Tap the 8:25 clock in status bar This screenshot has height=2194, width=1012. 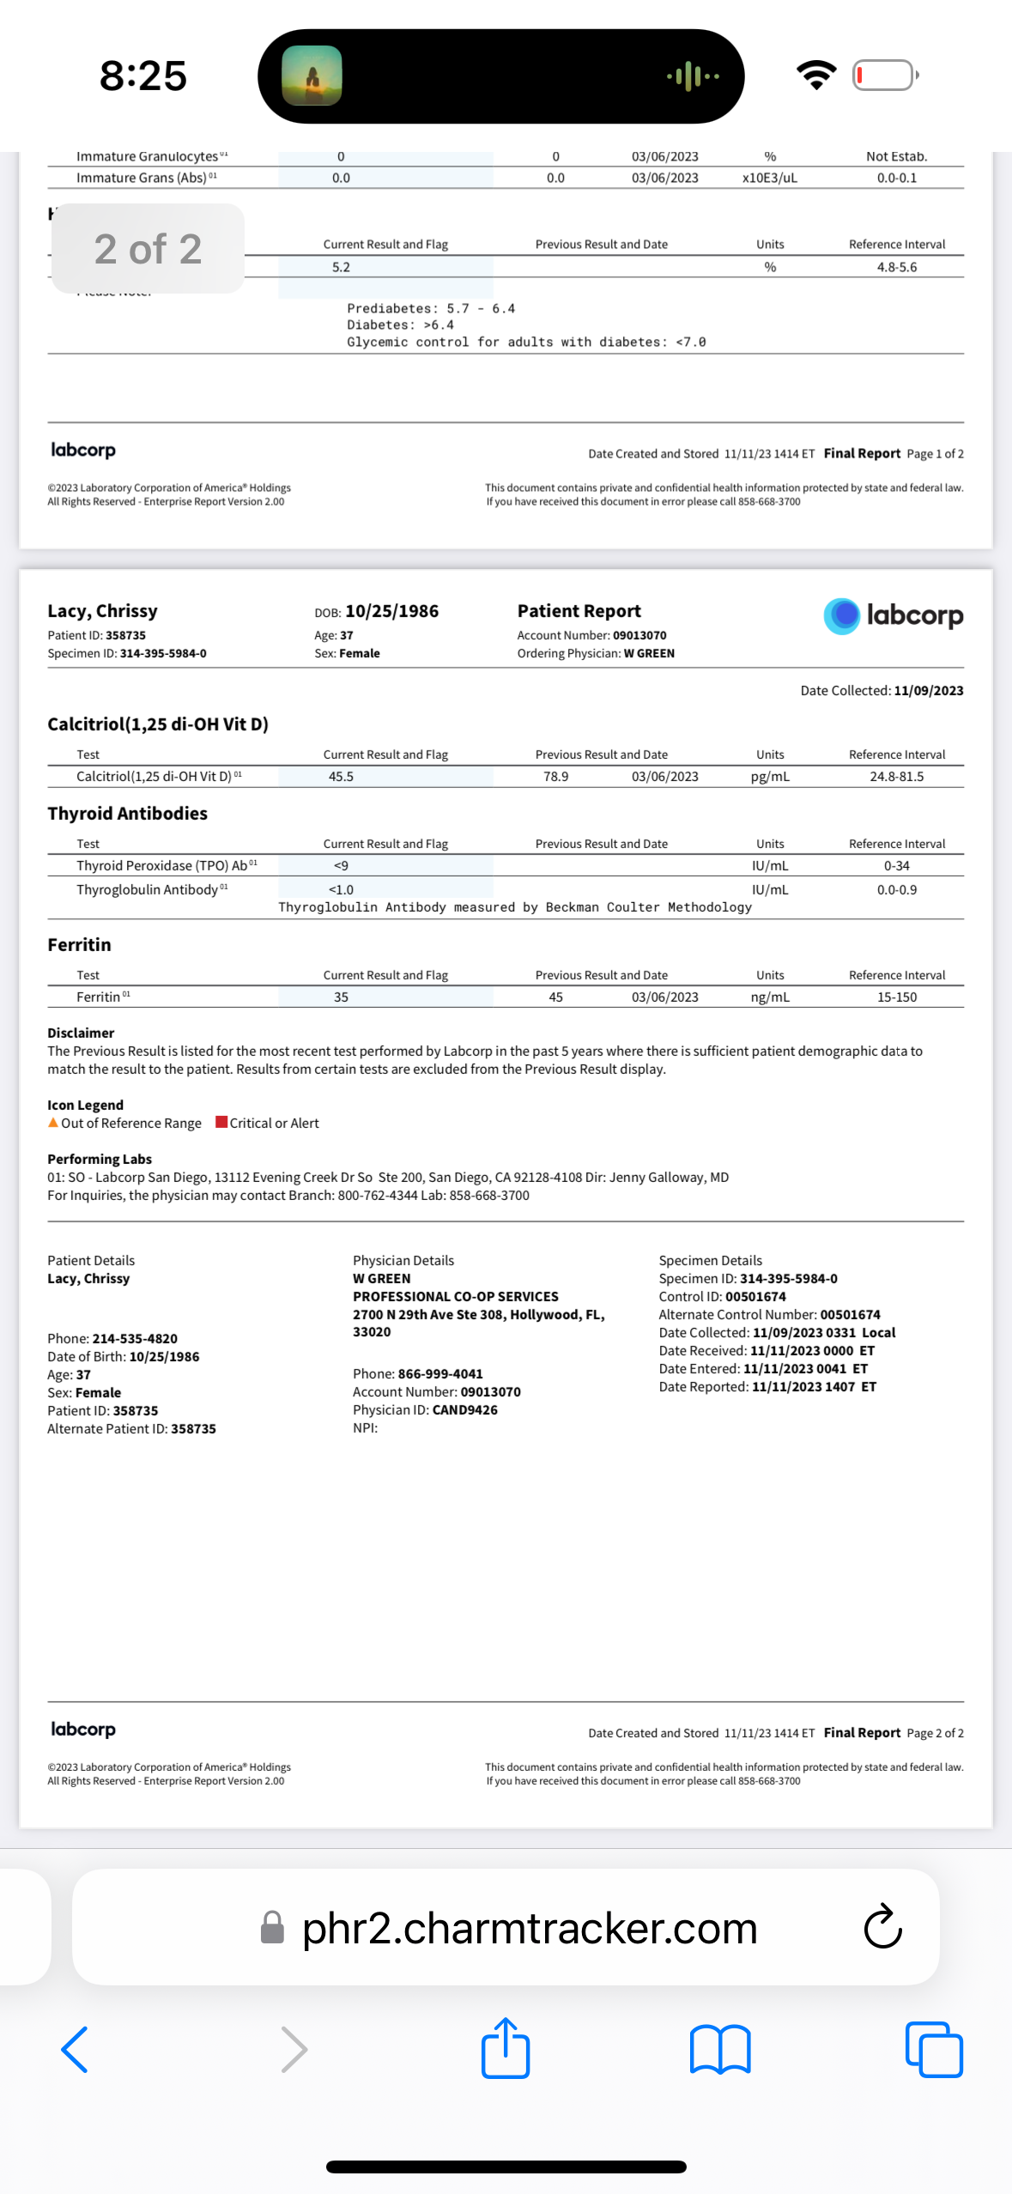pos(142,76)
